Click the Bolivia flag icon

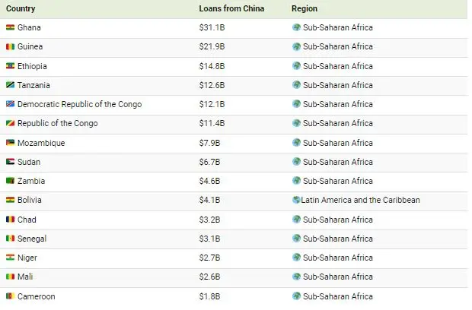point(10,201)
